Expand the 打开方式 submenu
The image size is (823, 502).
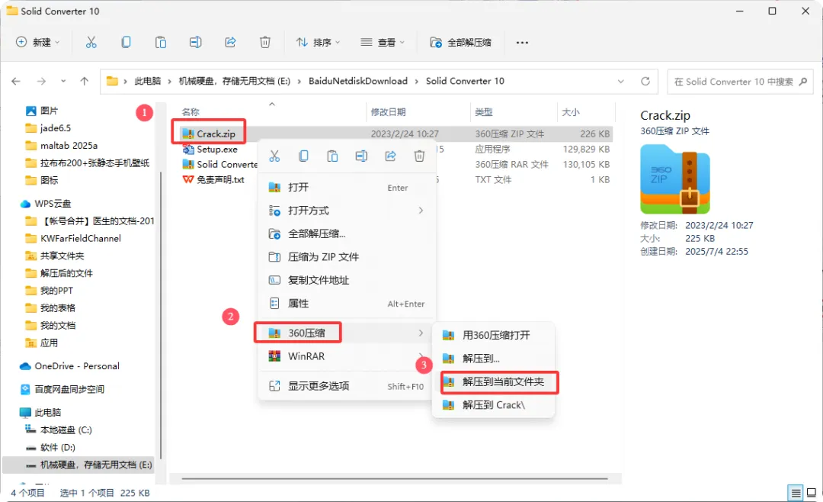(x=347, y=211)
